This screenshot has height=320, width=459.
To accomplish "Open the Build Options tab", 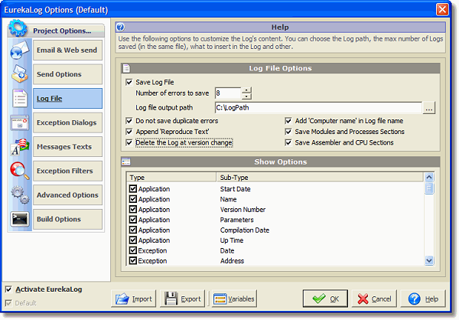I will [x=67, y=219].
